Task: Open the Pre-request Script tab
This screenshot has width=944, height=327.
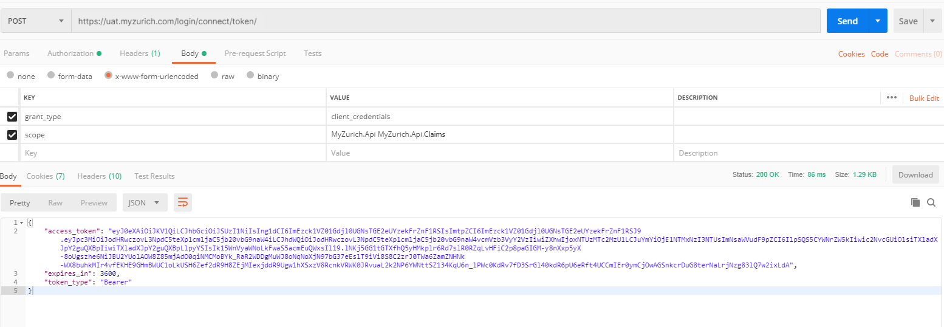Action: tap(255, 53)
